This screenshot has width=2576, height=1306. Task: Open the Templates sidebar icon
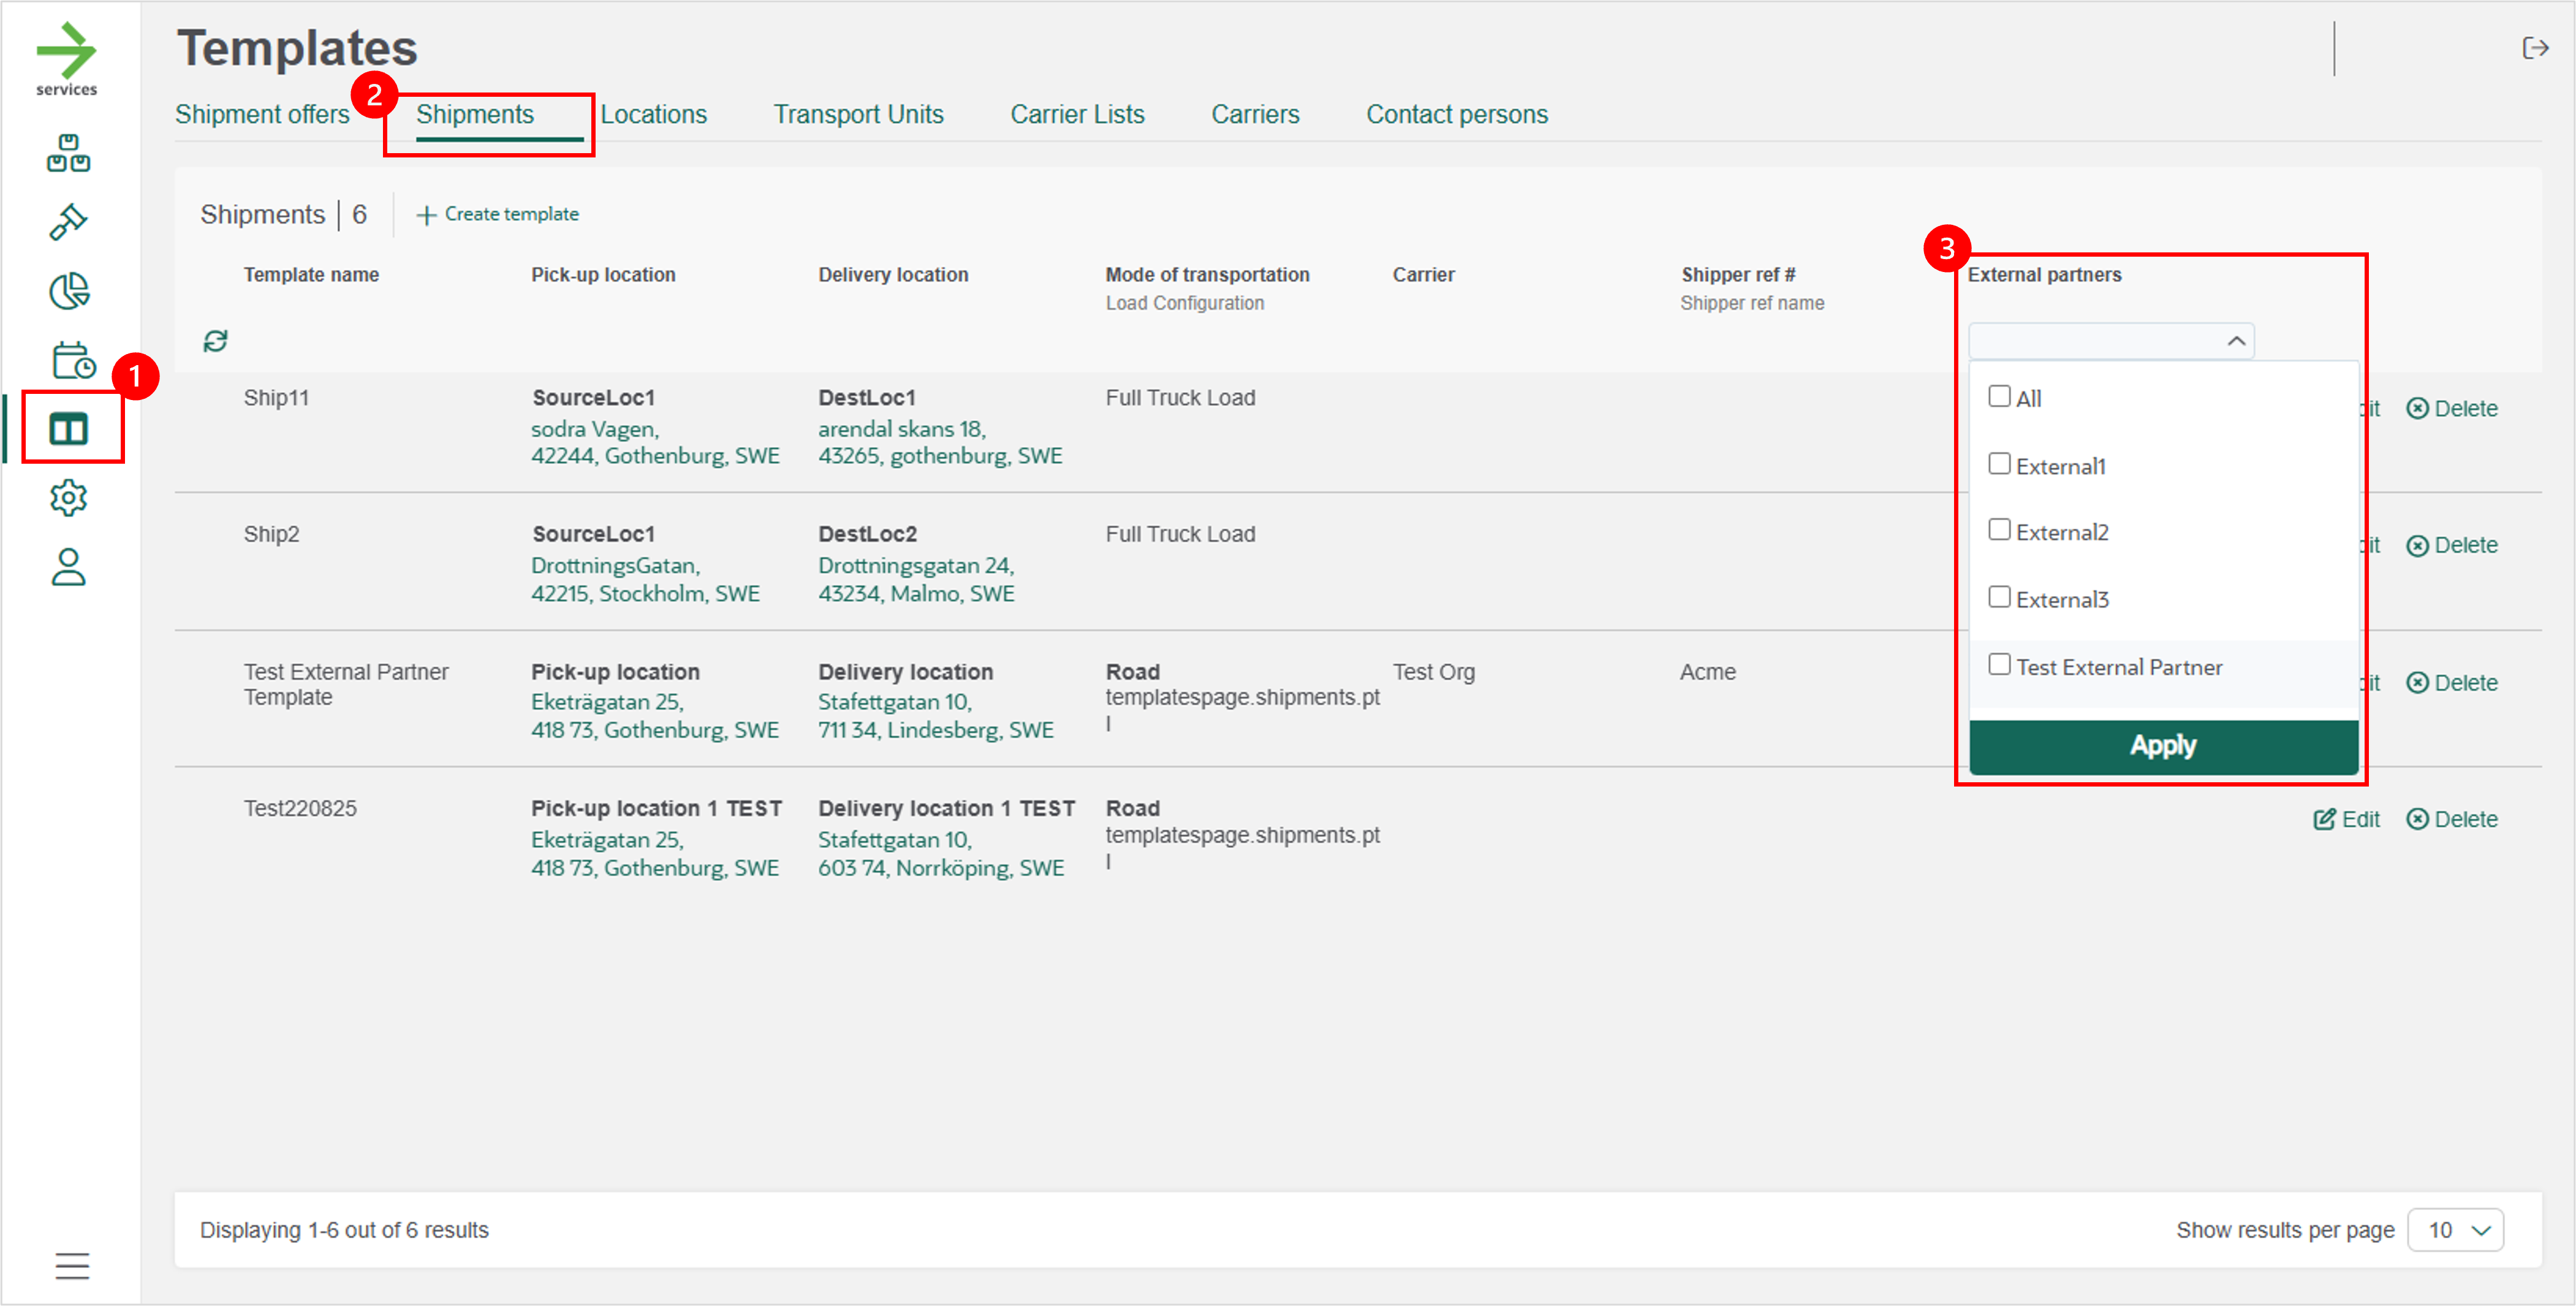[x=69, y=429]
